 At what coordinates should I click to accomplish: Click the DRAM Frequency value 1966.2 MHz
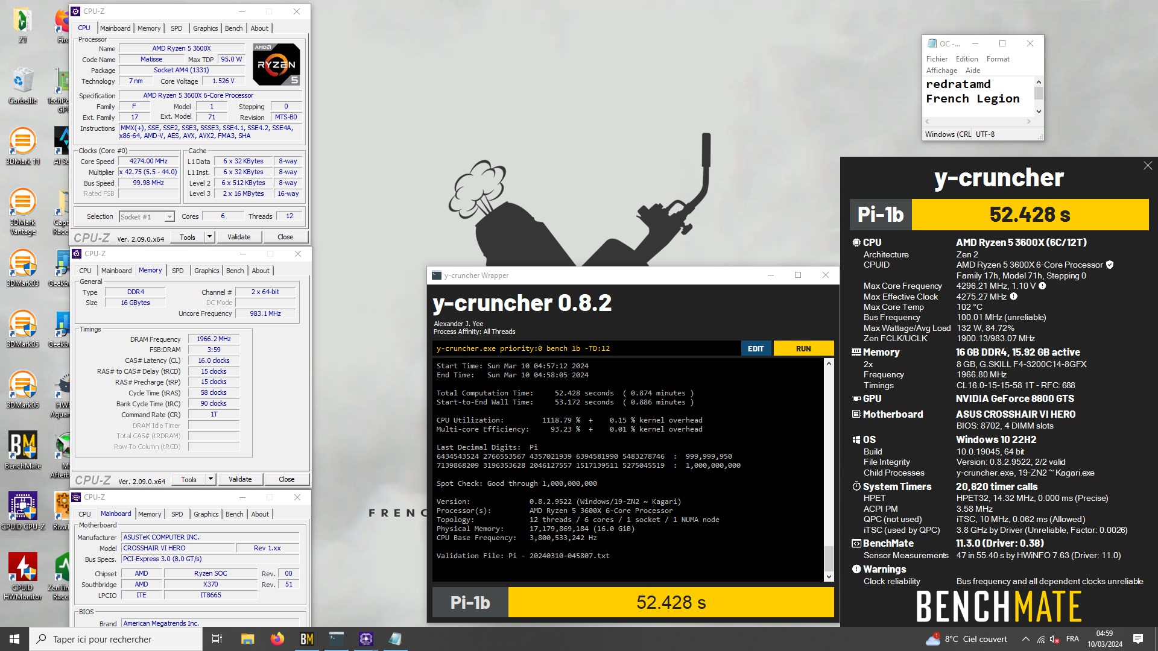coord(214,339)
